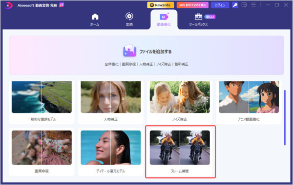Click the フレーム補間 caption
This screenshot has height=185, width=293.
tap(180, 171)
